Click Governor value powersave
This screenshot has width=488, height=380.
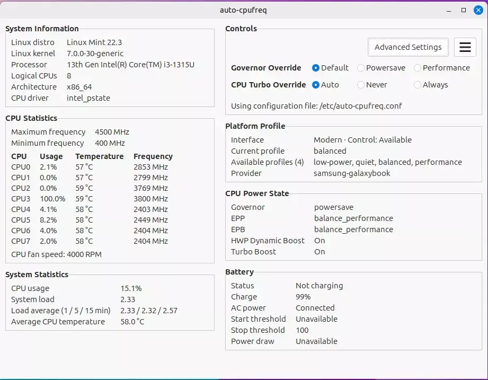pyautogui.click(x=334, y=207)
